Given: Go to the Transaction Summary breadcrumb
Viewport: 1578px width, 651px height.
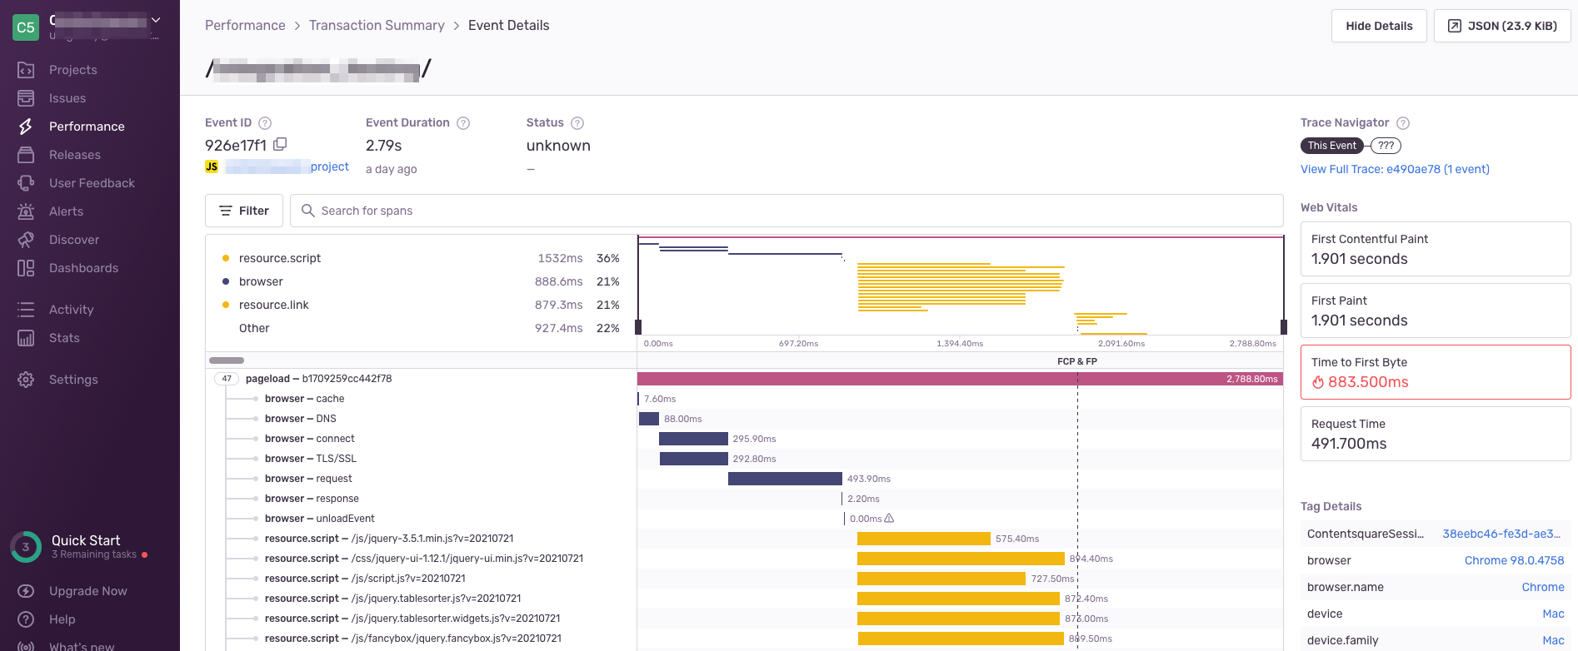Looking at the screenshot, I should pos(377,26).
